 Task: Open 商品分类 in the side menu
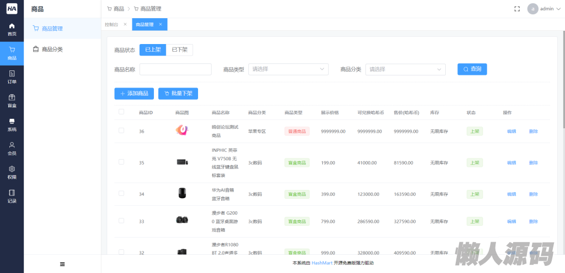coord(52,49)
